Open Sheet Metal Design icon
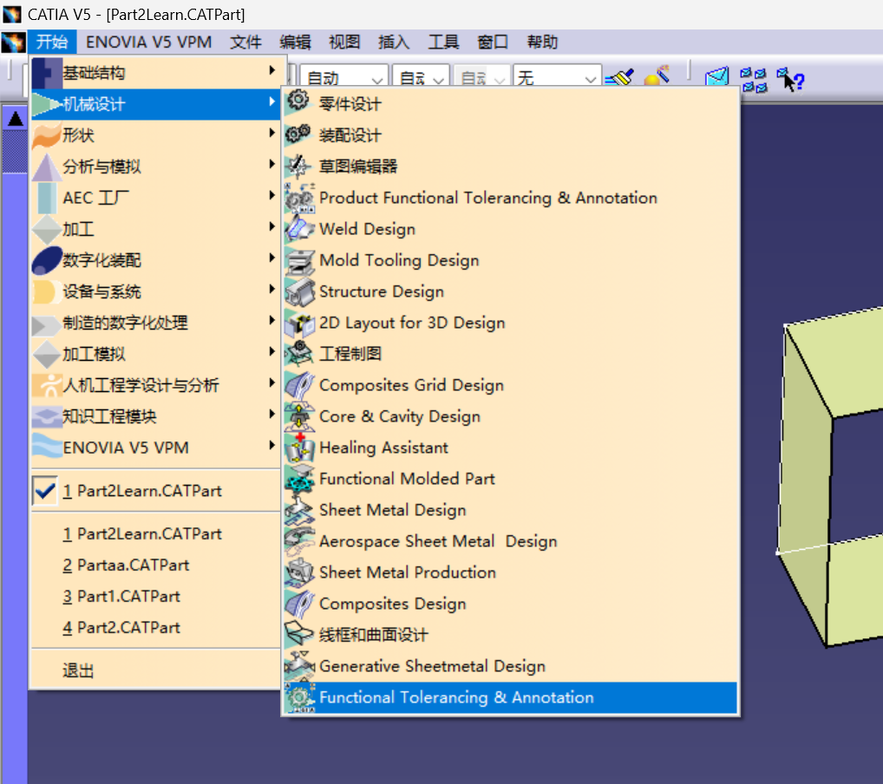The width and height of the screenshot is (883, 784). [x=298, y=510]
